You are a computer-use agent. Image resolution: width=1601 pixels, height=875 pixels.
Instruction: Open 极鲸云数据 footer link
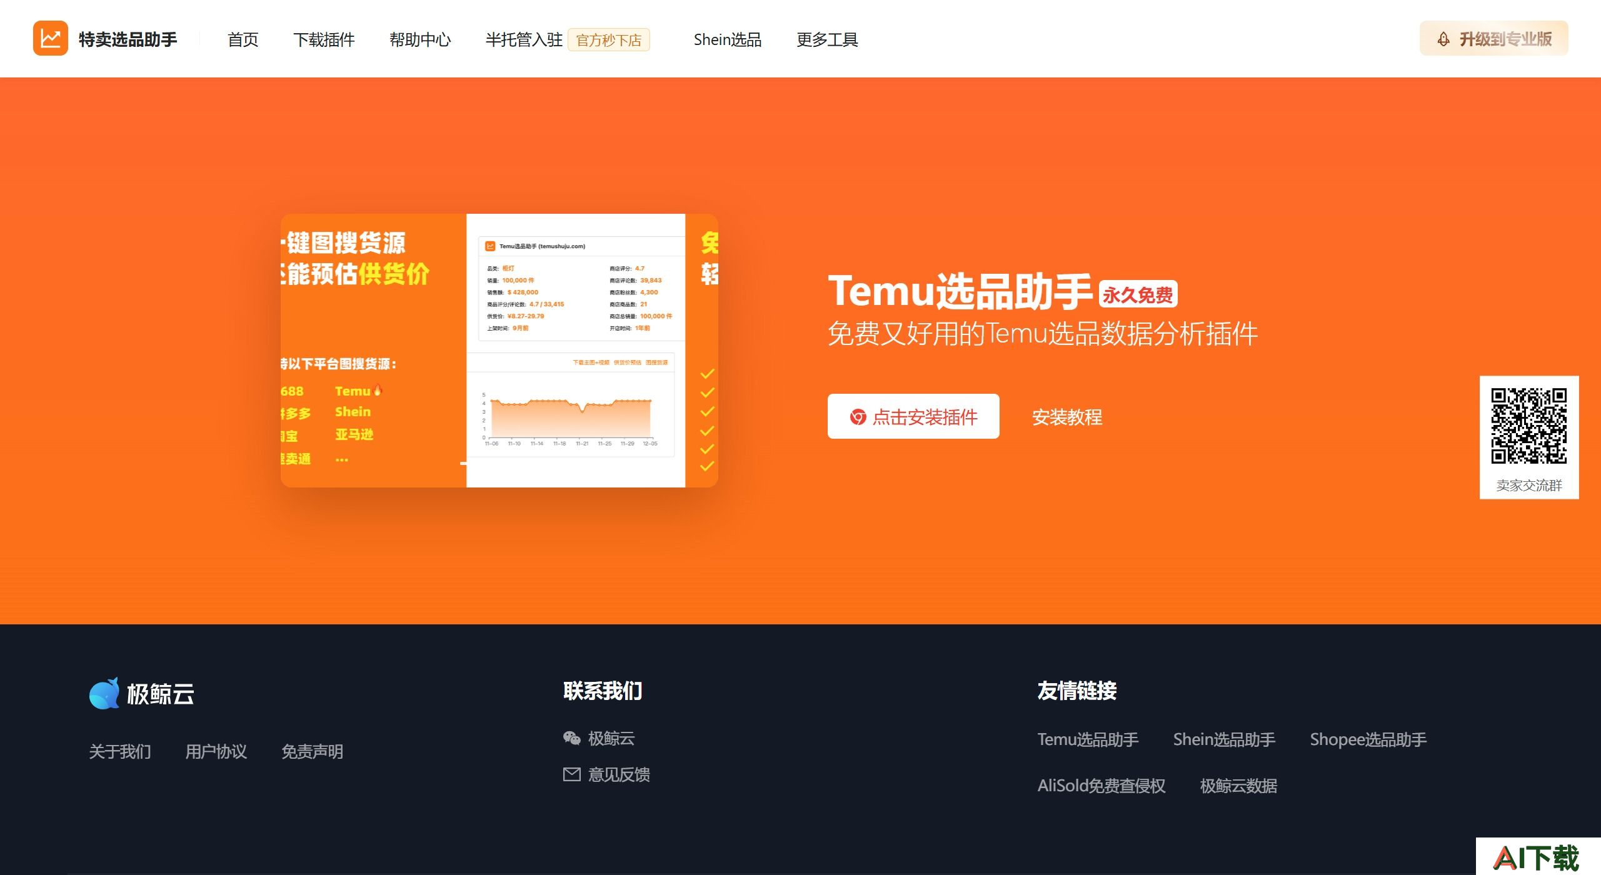click(1238, 786)
